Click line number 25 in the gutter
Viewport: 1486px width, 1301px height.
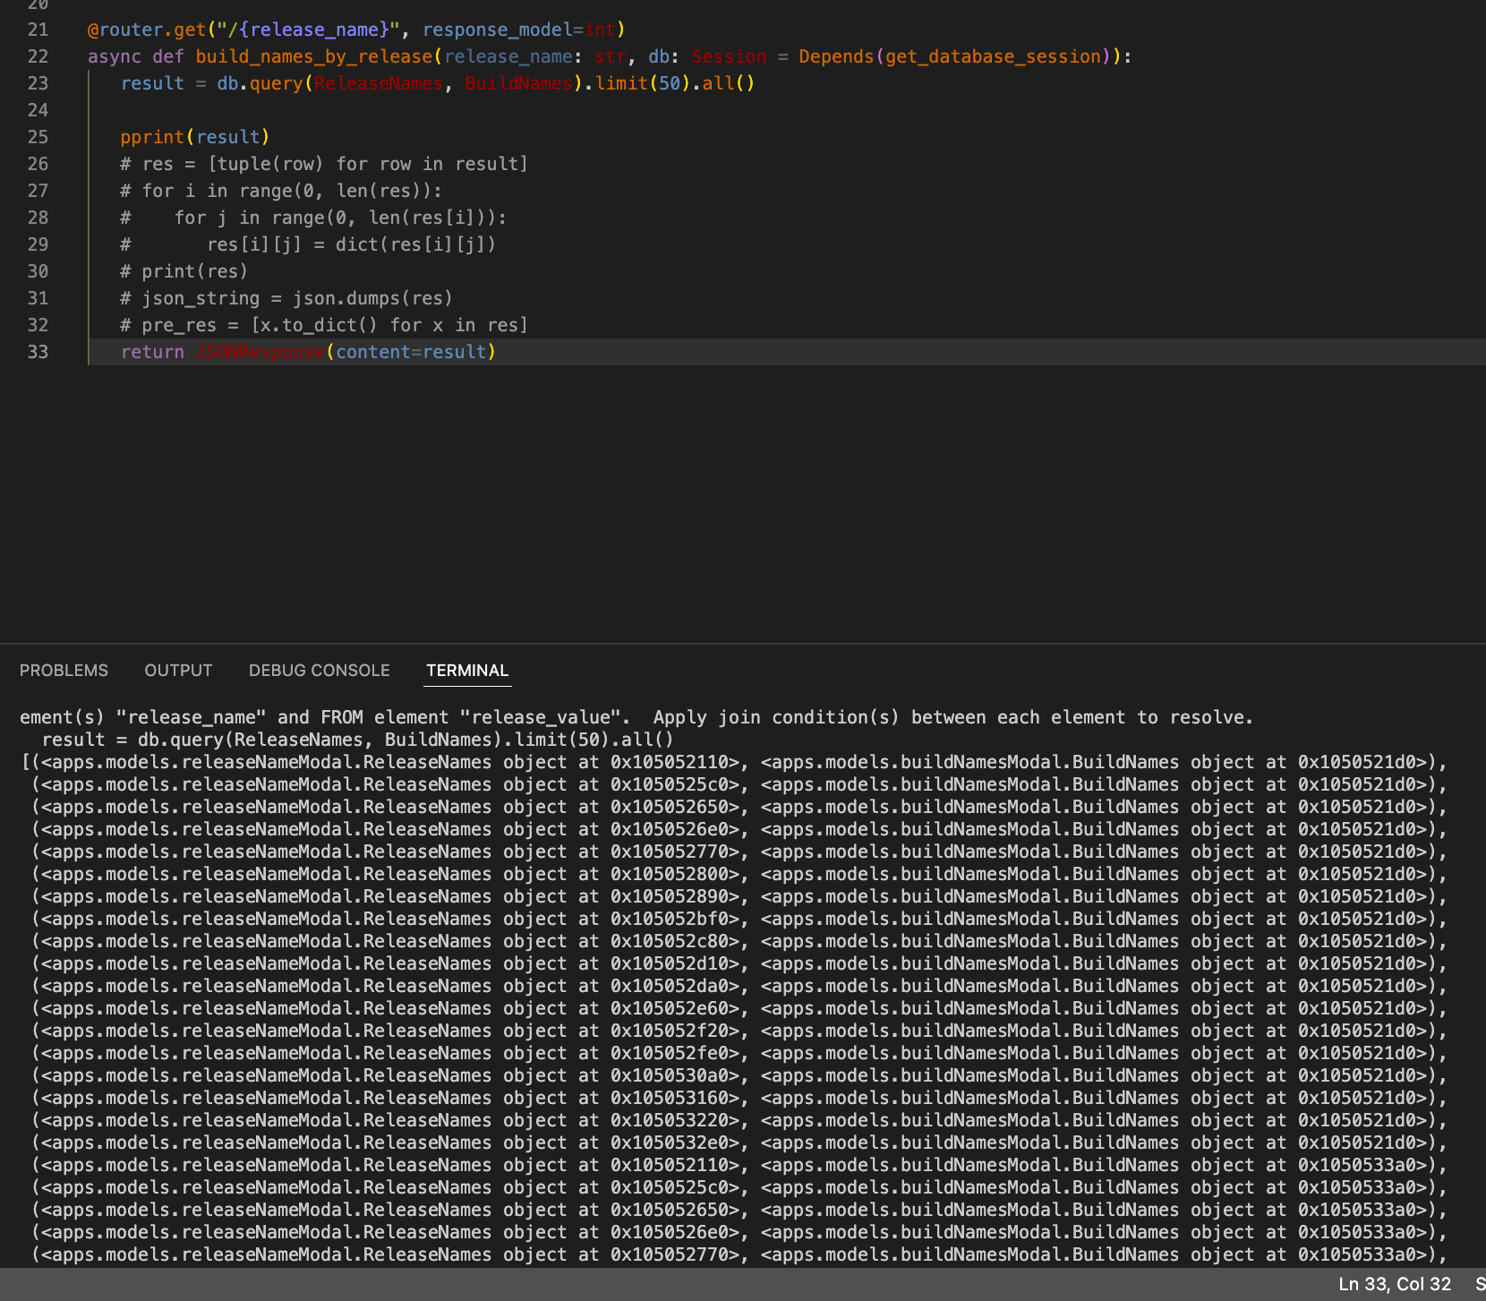click(38, 137)
